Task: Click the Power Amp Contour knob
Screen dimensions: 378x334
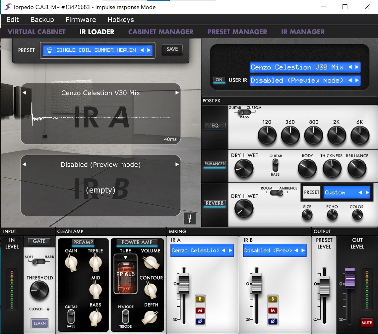Action: 151,290
